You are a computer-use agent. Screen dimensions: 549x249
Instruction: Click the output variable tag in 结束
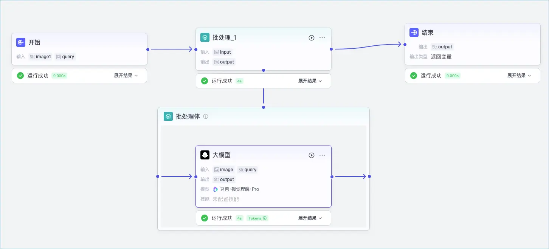tap(442, 47)
